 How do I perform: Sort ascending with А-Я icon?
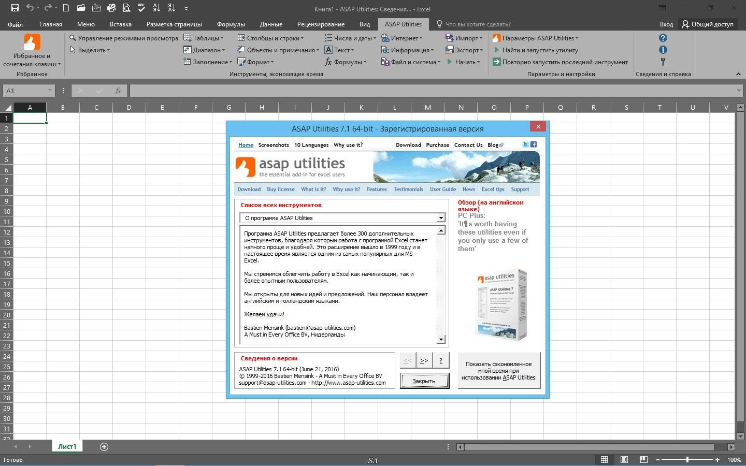point(156,8)
